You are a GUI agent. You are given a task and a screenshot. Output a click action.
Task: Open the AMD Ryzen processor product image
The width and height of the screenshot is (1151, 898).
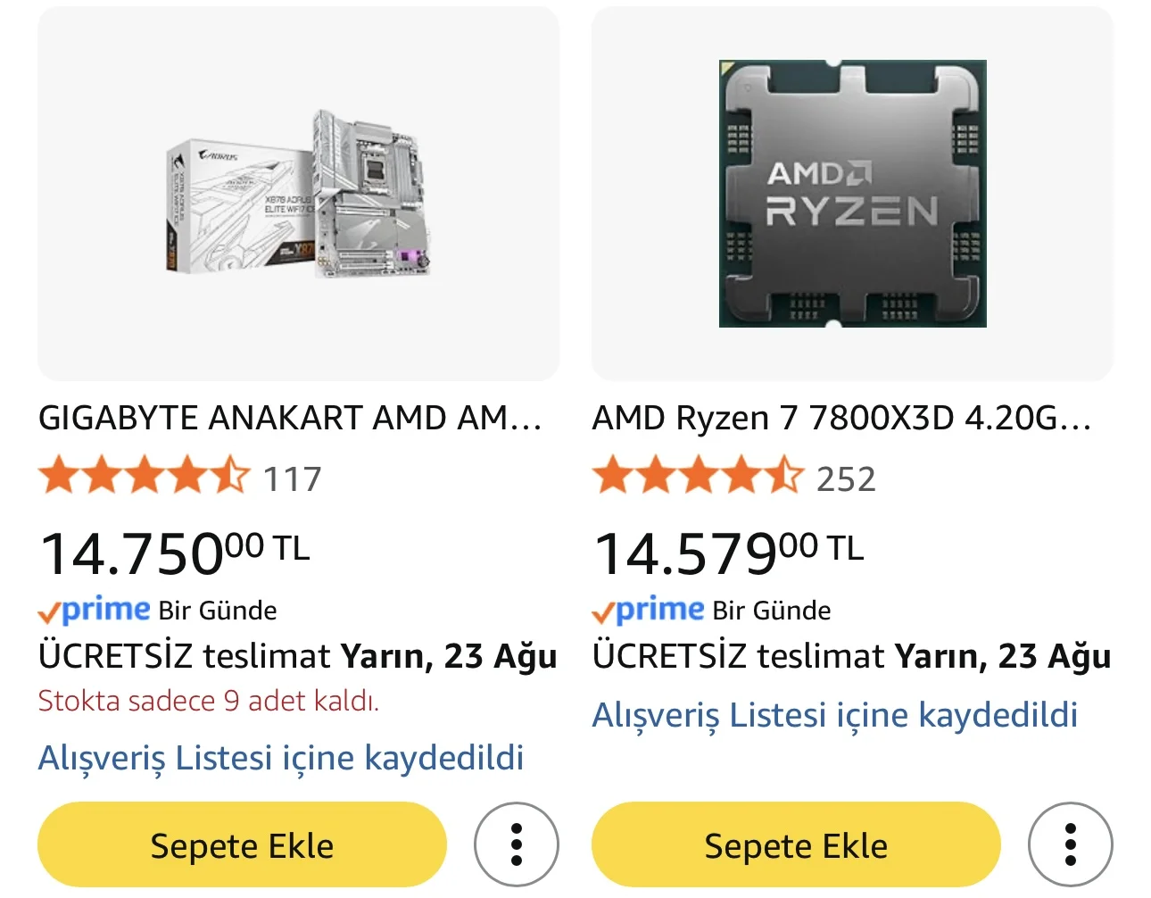point(852,194)
